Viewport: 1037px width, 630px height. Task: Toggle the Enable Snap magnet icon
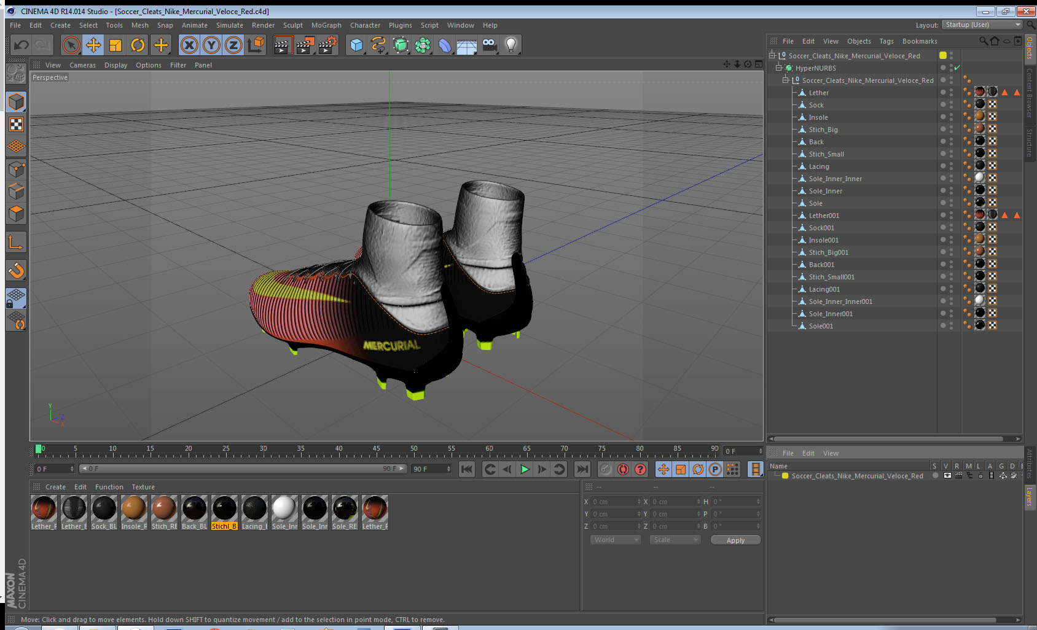coord(17,270)
